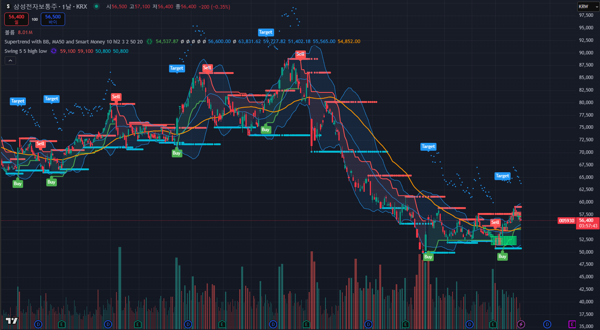The width and height of the screenshot is (600, 330).
Task: Click the 56,400 셀 sell button
Action: click(16, 19)
